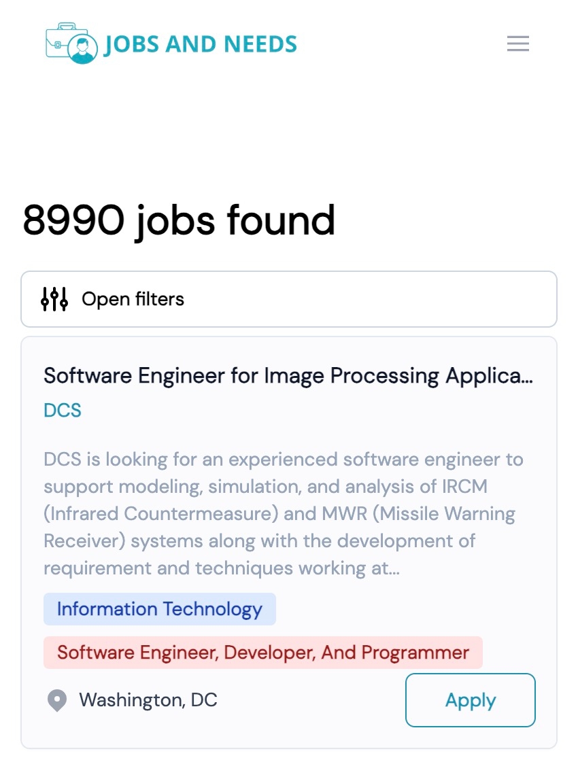The image size is (578, 760).
Task: Click the filter sliders icon
Action: click(54, 299)
